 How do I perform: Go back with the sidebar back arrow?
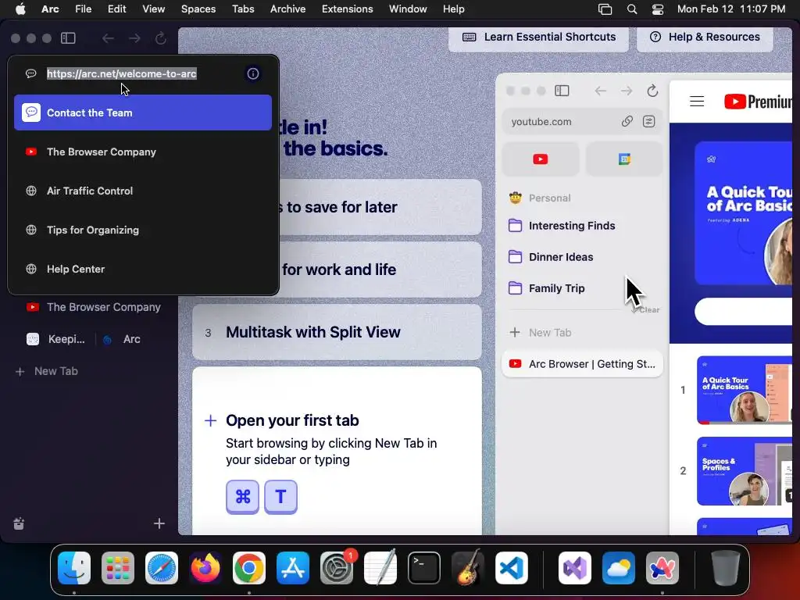point(108,38)
